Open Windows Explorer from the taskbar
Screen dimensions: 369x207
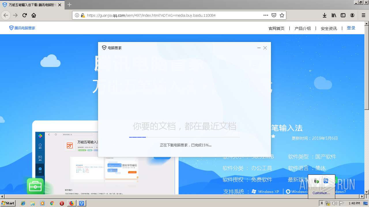(x=33, y=203)
